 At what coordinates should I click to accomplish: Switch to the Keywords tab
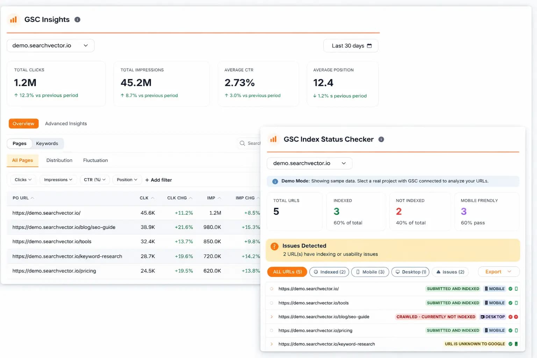point(47,143)
